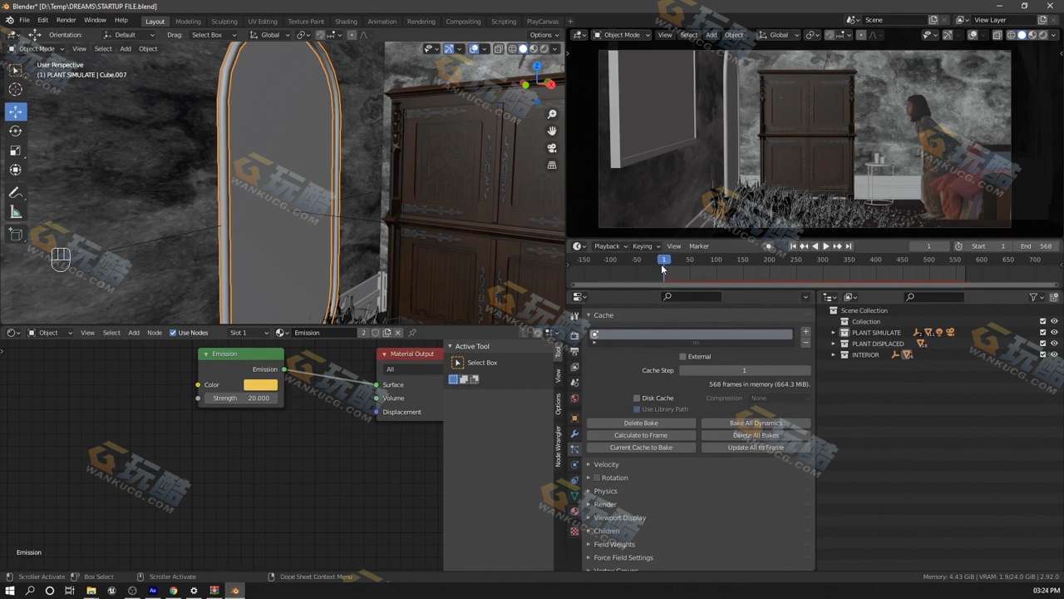This screenshot has height=599, width=1064.
Task: Enable the Rotation panel checkbox
Action: pos(596,478)
